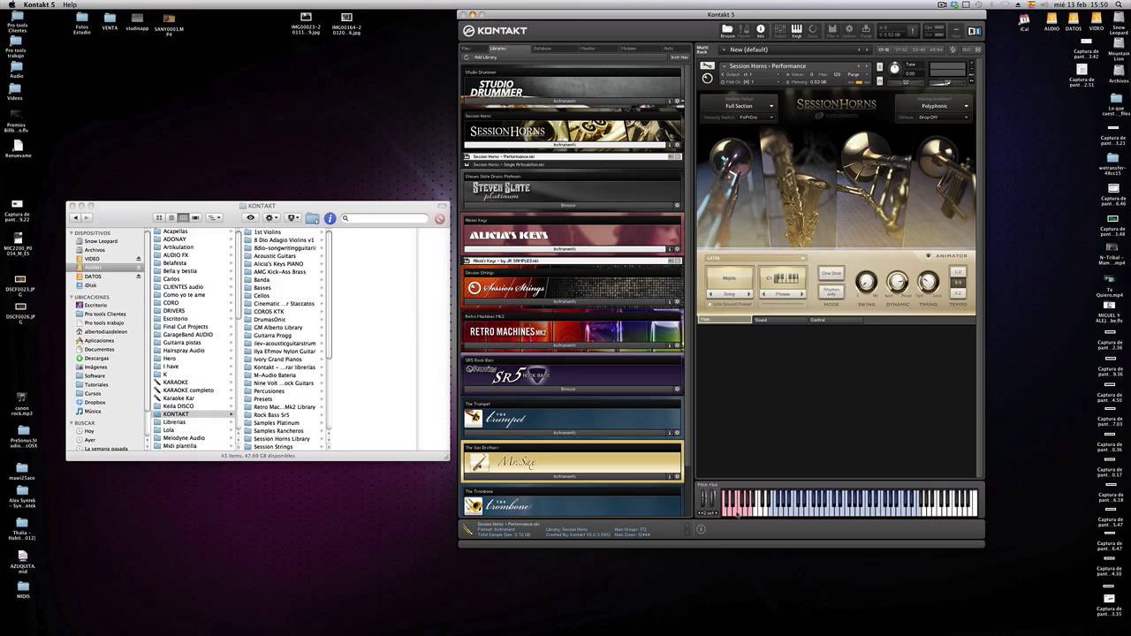
Task: Click the gear icon on Session Horns library
Action: [678, 145]
